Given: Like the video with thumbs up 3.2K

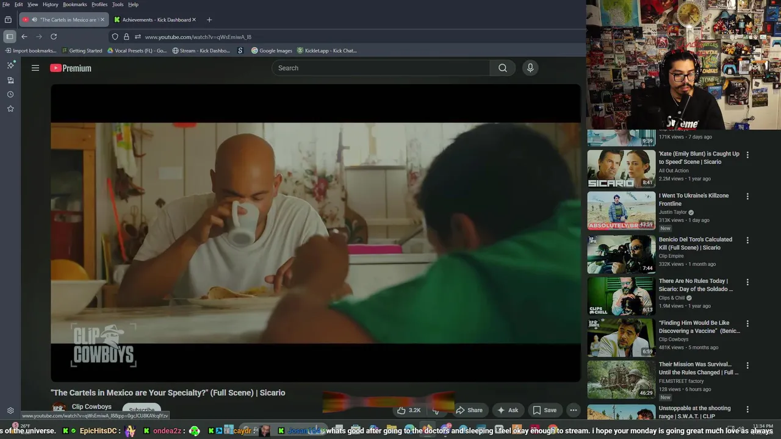Looking at the screenshot, I should [409, 410].
